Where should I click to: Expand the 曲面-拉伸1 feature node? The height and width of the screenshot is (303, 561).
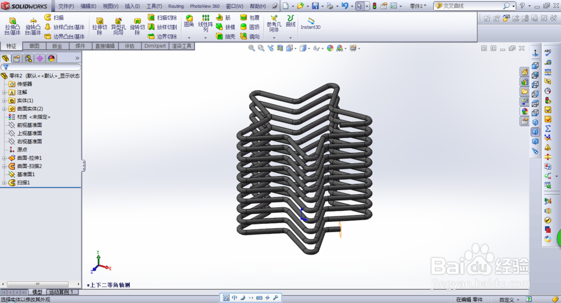click(4, 158)
